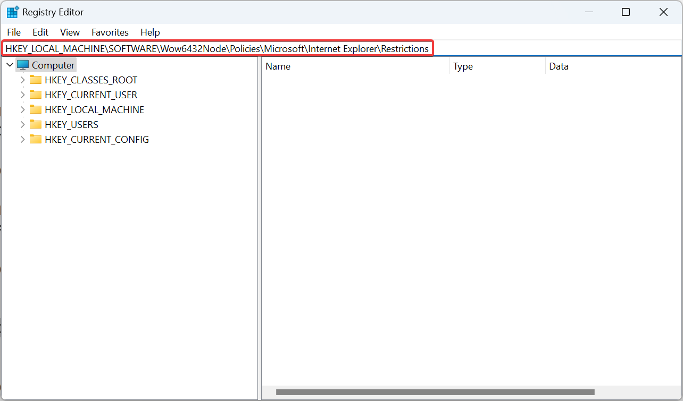Image resolution: width=683 pixels, height=401 pixels.
Task: Expand the HKEY_USERS hive
Action: pyautogui.click(x=23, y=125)
